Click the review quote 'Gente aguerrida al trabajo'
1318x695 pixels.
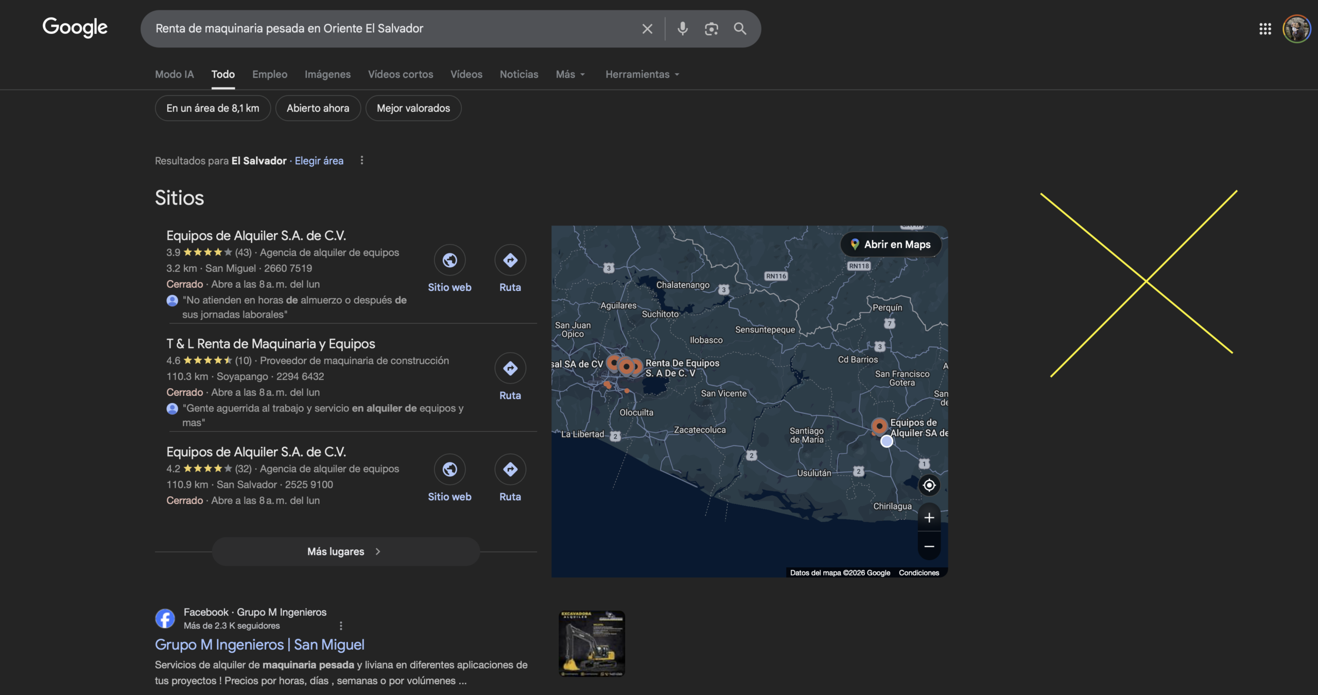click(323, 415)
